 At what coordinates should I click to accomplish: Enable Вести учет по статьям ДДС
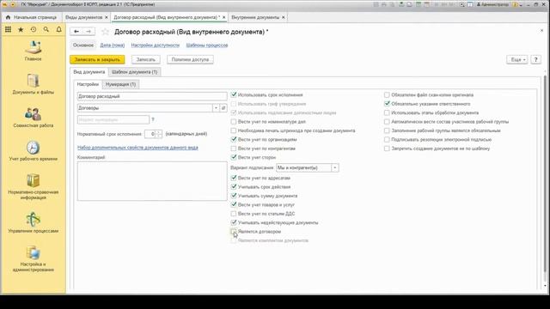234,214
